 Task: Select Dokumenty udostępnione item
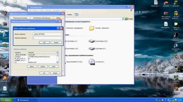point(74,28)
